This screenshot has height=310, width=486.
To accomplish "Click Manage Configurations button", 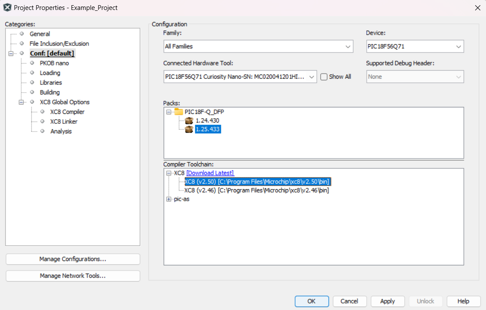I will click(x=73, y=259).
